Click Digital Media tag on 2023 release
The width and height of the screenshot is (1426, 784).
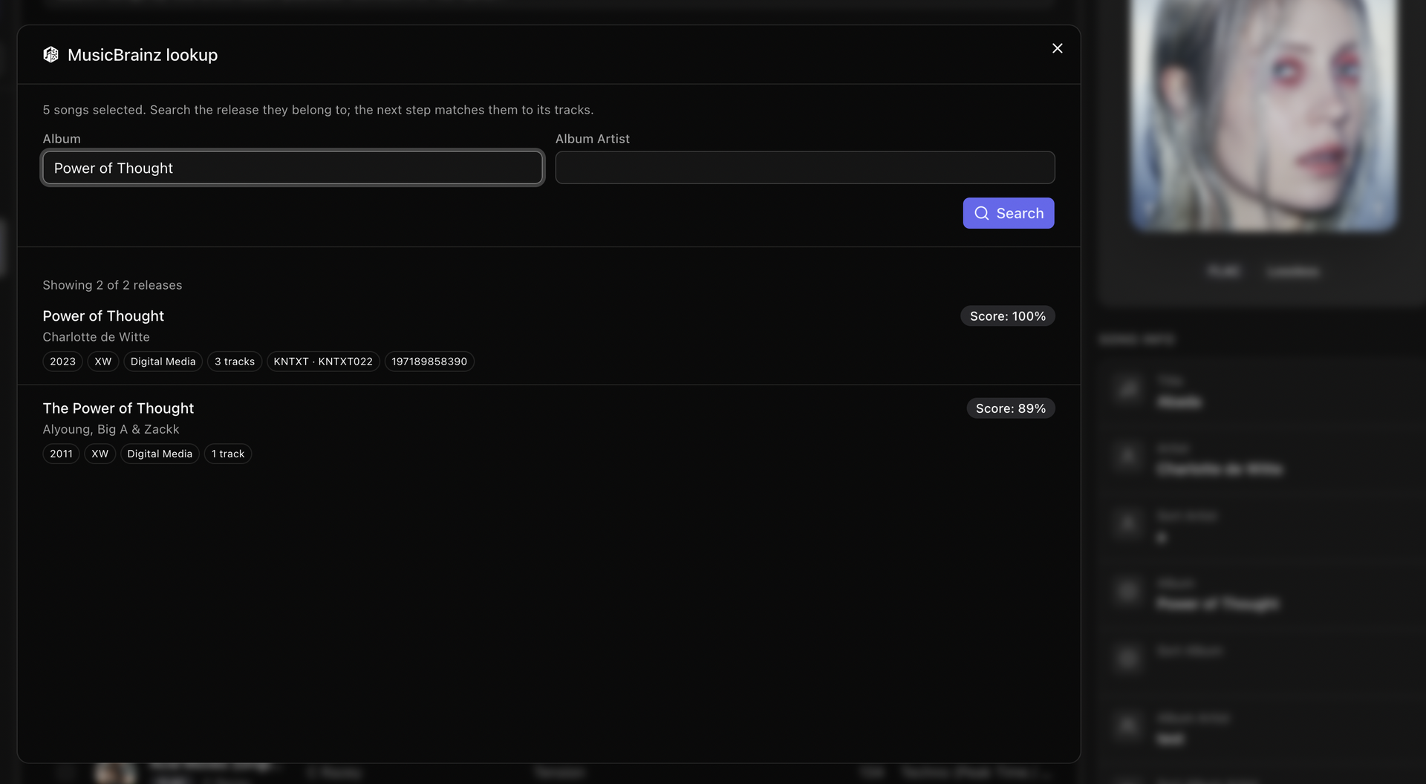163,362
